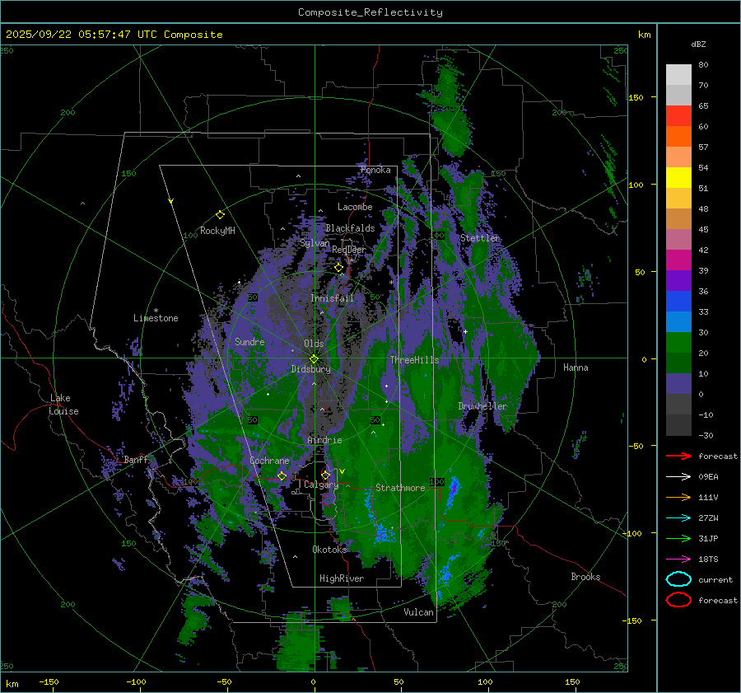Click the Composite_Reflectivity title bar

coord(370,12)
